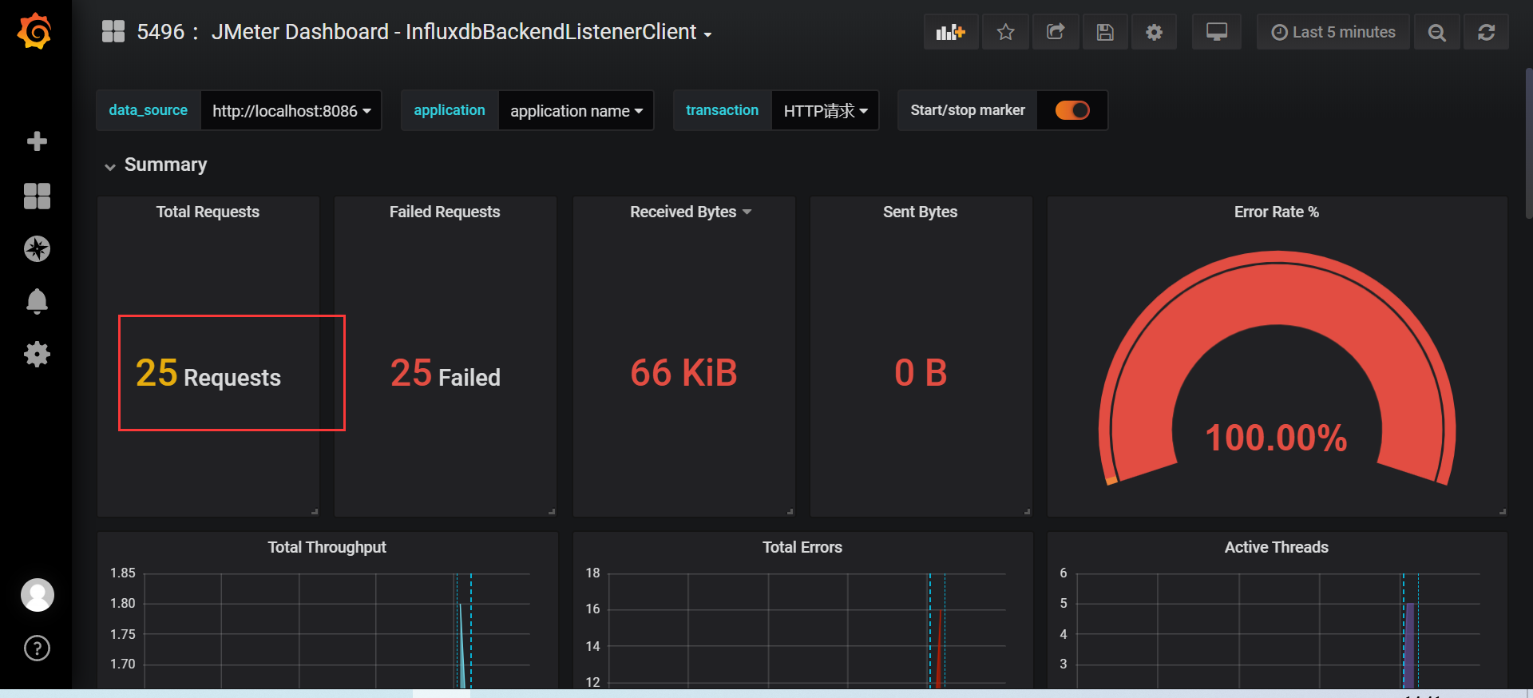Open the Grafana home logo
Screen dimensions: 1533x698
(35, 31)
